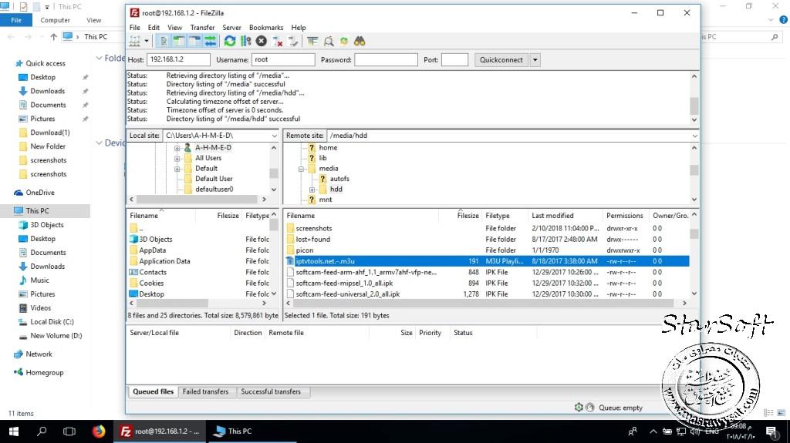Select AppData folder in local list
The height and width of the screenshot is (443, 790).
click(152, 250)
